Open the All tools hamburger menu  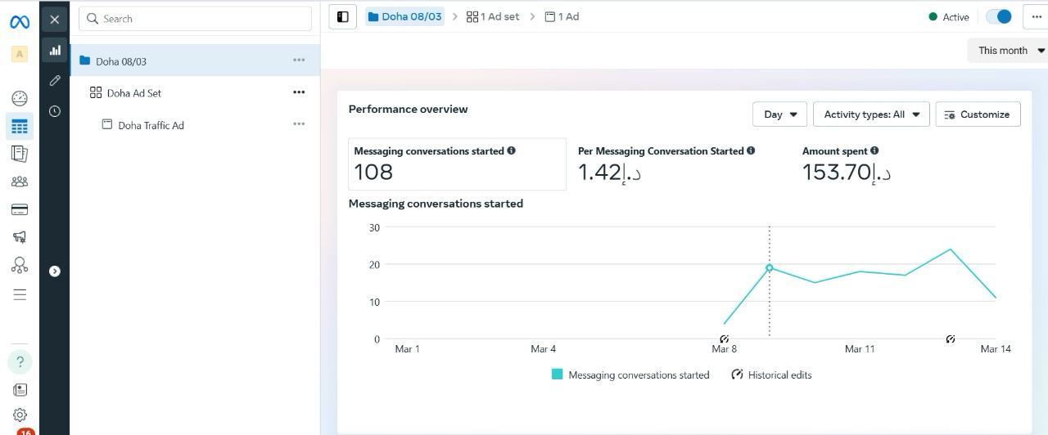(20, 294)
